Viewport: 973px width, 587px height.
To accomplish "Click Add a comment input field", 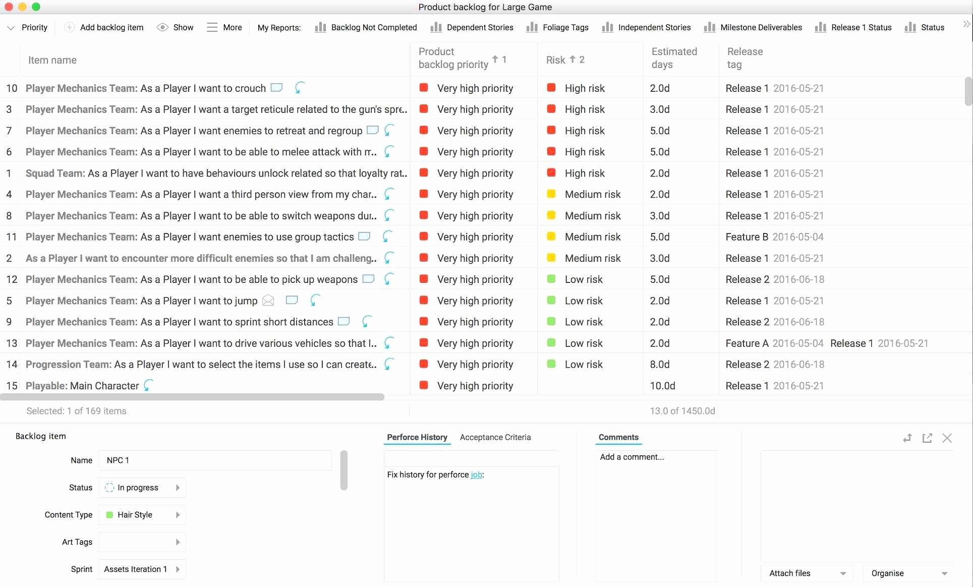I will tap(655, 457).
